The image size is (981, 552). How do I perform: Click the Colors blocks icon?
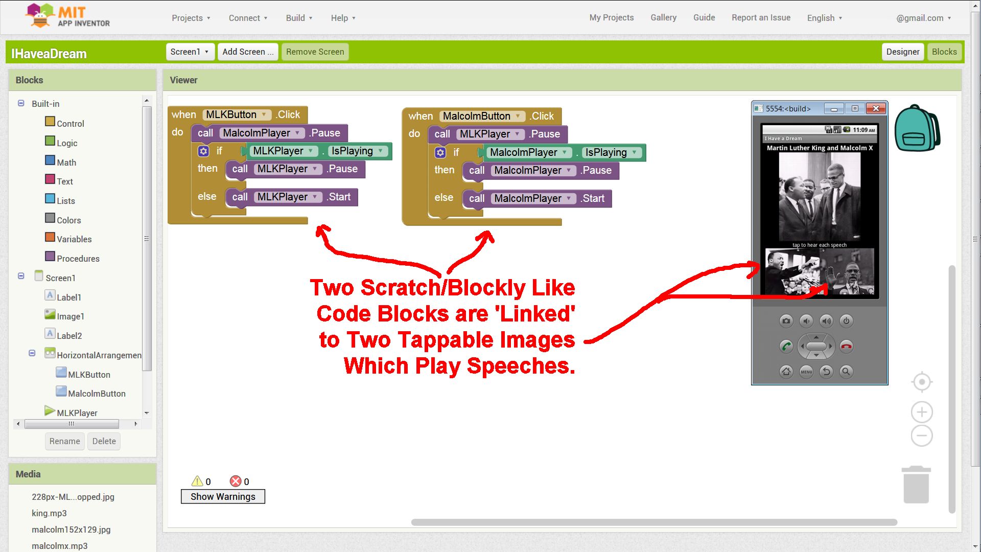pos(51,219)
